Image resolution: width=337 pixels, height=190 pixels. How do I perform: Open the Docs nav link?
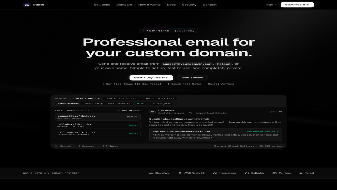click(x=171, y=5)
